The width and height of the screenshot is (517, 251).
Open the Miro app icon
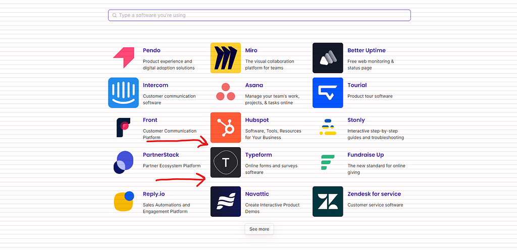[x=226, y=58]
